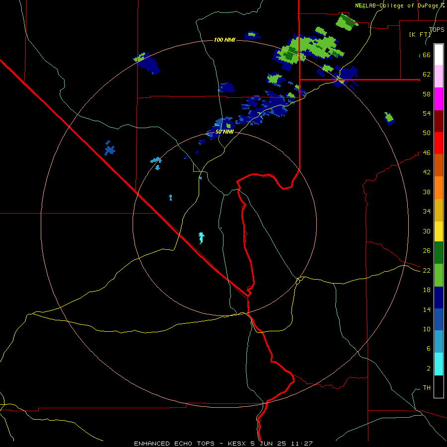Image resolution: width=447 pixels, height=447 pixels.
Task: Click the '26' scale value
Action: tap(427, 250)
